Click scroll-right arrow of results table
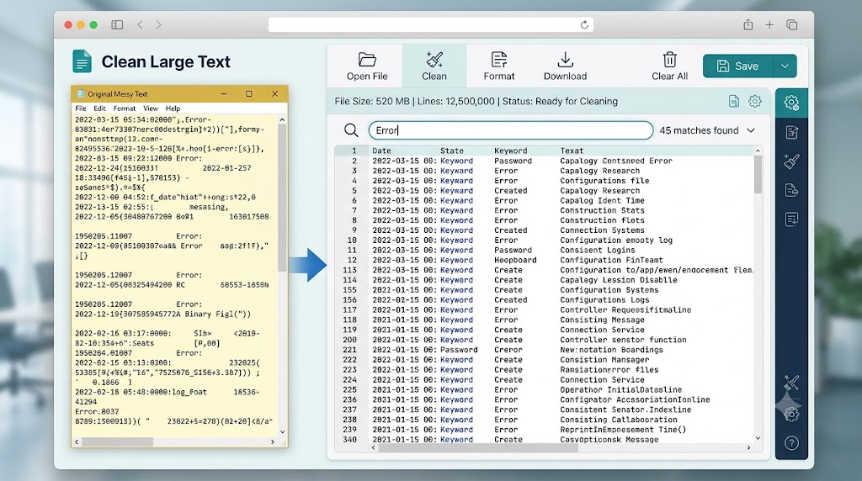Screen dimensions: 862x481 pyautogui.click(x=748, y=447)
